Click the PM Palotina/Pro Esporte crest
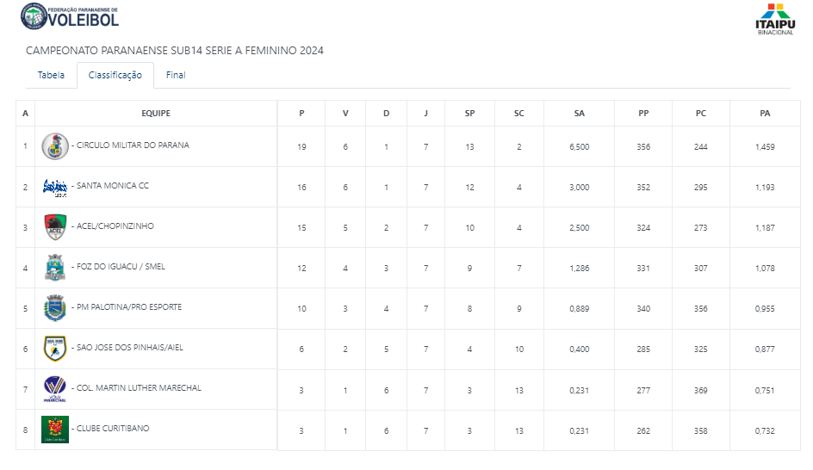The width and height of the screenshot is (813, 470). 55,308
